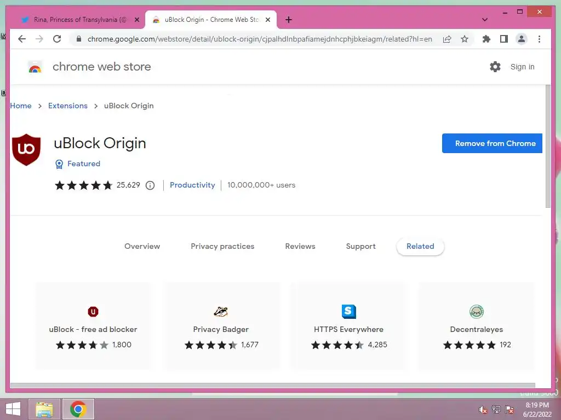Go back to the previous page
561x420 pixels.
pos(22,39)
